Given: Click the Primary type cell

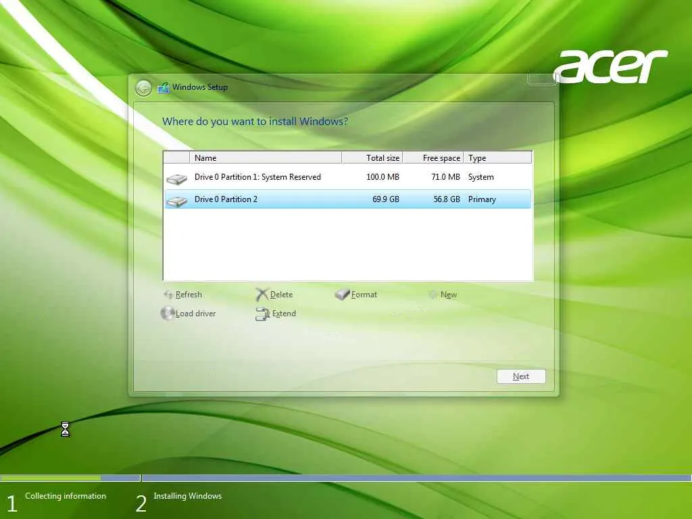Looking at the screenshot, I should click(x=482, y=199).
